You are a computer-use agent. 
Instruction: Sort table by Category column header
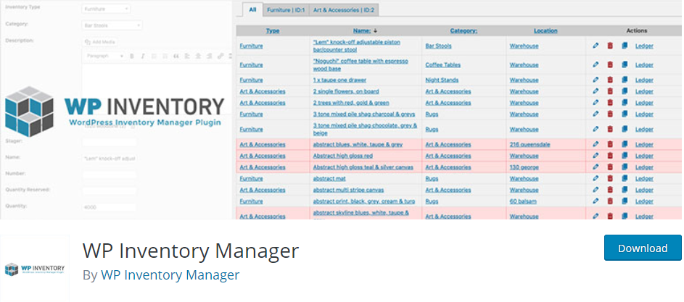tap(463, 31)
